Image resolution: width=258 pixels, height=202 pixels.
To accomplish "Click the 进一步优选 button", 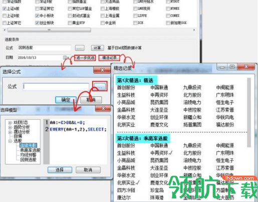I will tap(85, 58).
